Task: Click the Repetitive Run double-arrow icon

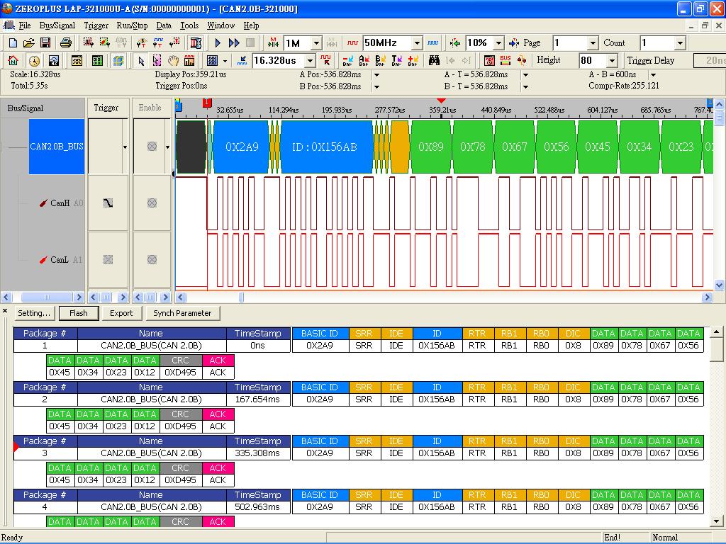Action: [233, 42]
